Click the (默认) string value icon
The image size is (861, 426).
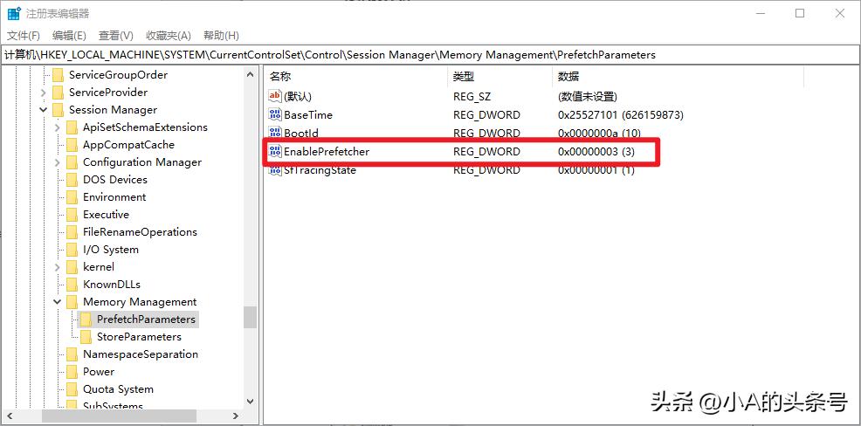pos(274,97)
